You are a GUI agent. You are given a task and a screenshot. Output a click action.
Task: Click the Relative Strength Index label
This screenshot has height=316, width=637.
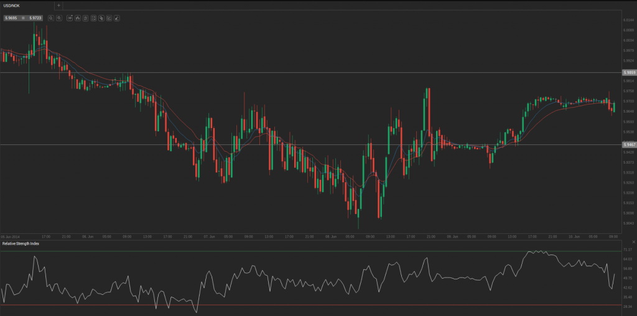tap(21, 244)
